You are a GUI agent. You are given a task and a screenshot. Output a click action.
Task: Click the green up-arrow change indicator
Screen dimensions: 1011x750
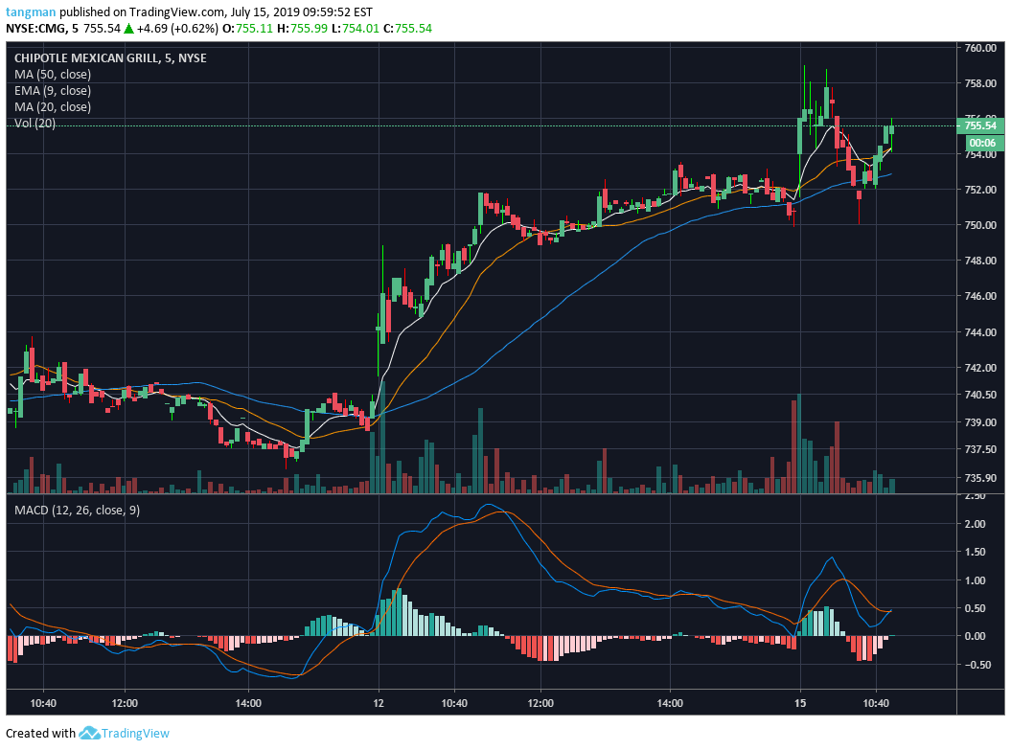pos(129,29)
